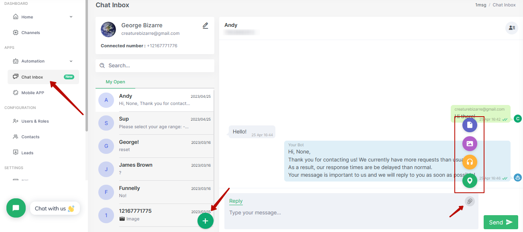
Task: Click the Home icon in sidebar
Action: [16, 17]
